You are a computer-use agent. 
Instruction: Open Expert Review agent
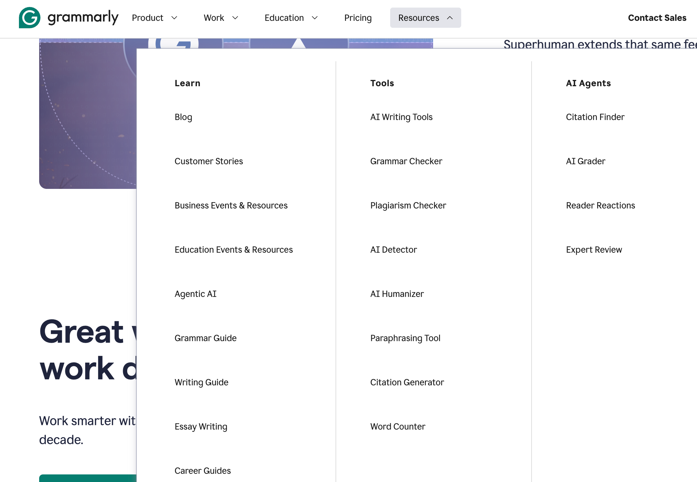pos(594,250)
